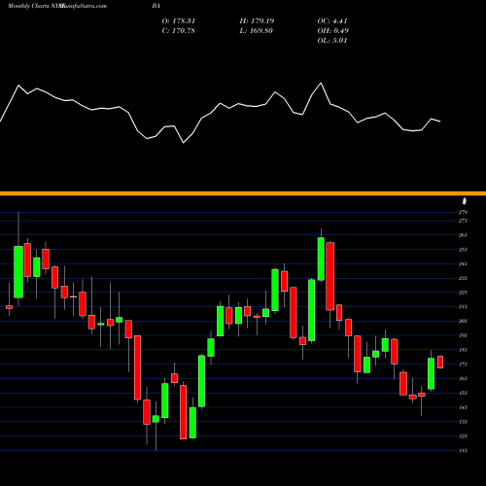486x486 pixels.
Task: Select the low value 'L: 169.80'
Action: [256, 31]
